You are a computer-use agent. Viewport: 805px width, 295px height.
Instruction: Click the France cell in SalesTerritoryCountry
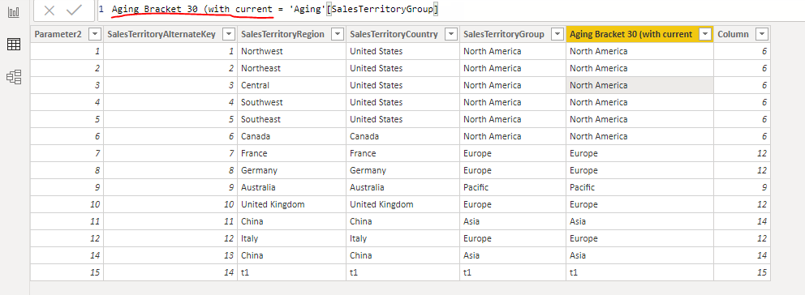(403, 153)
